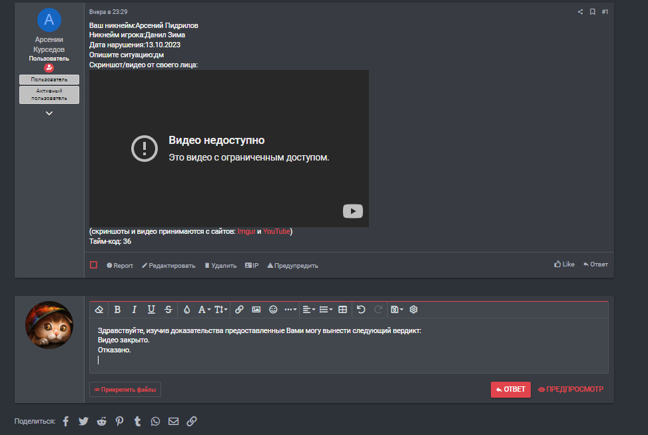Click the eraser remove-formatting icon

(99, 309)
